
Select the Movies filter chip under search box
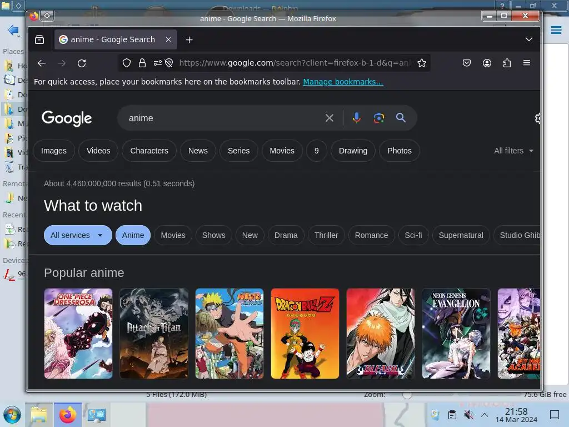pyautogui.click(x=282, y=151)
